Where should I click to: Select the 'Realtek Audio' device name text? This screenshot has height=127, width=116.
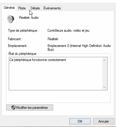(x=29, y=18)
